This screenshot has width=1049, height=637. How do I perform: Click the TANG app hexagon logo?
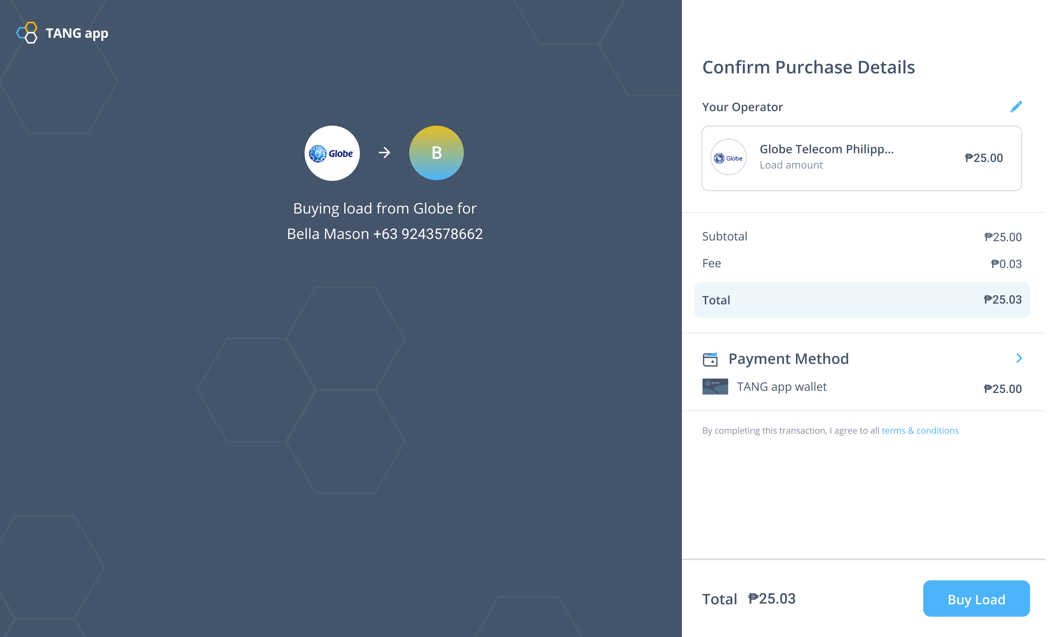point(27,33)
